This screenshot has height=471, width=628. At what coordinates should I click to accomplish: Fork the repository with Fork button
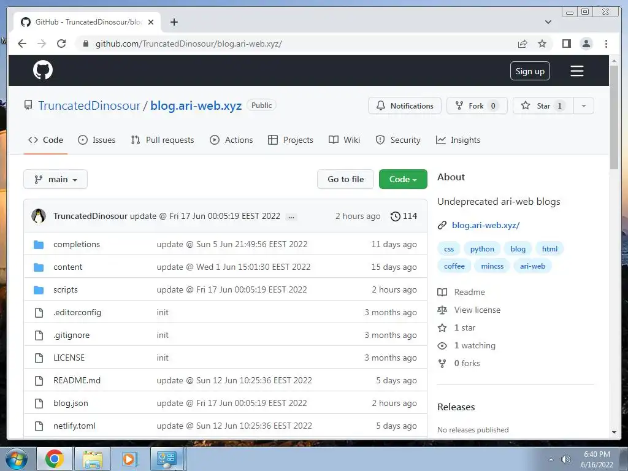coord(477,105)
